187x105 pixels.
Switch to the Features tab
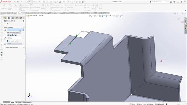coord(3,13)
